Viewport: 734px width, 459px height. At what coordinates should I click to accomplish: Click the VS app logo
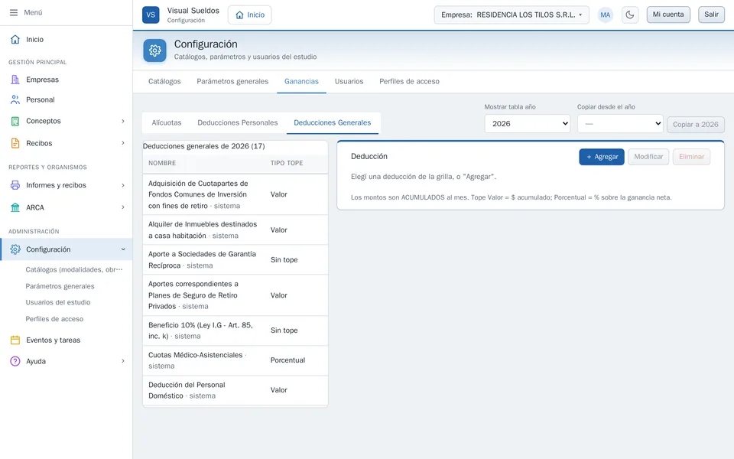[151, 15]
